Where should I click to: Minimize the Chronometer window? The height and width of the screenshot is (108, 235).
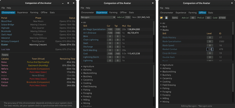(x=63, y=3)
